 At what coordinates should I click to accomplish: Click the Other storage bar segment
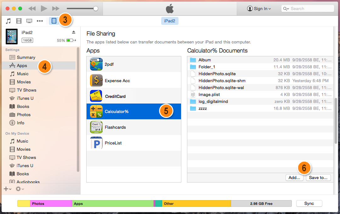pos(196,204)
